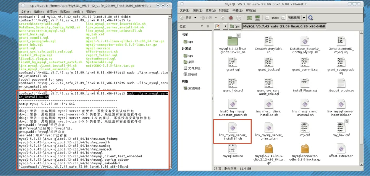Open 回收站 in the sidebar

tap(191, 75)
